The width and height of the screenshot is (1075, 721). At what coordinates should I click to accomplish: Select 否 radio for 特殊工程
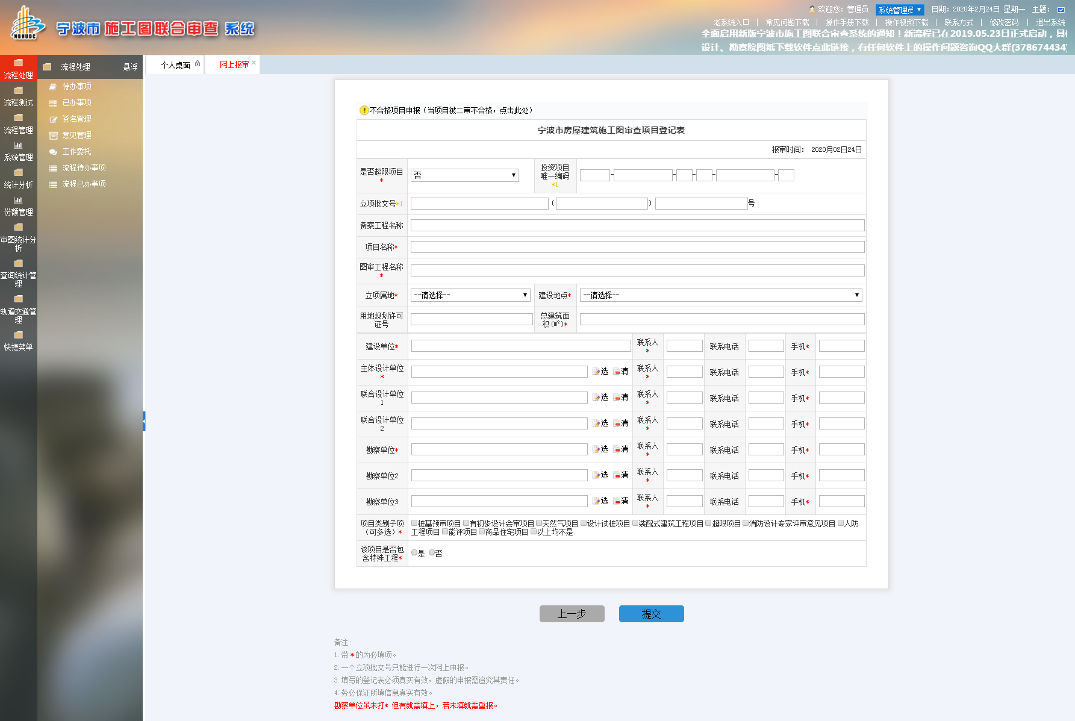point(432,553)
